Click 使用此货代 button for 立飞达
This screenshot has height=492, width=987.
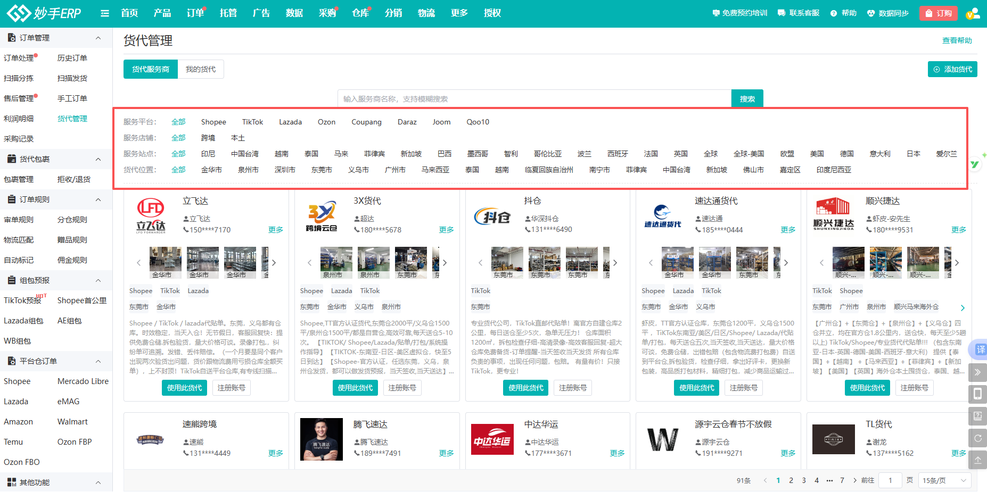click(x=184, y=388)
